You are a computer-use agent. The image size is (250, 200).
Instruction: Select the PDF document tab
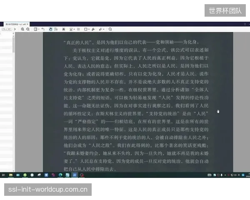[17, 24]
